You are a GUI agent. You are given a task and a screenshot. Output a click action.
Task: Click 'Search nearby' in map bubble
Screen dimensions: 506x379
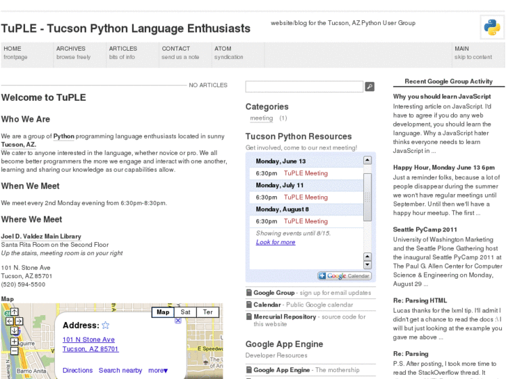point(120,370)
